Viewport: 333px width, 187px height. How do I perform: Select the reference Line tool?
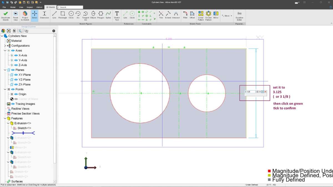click(125, 15)
